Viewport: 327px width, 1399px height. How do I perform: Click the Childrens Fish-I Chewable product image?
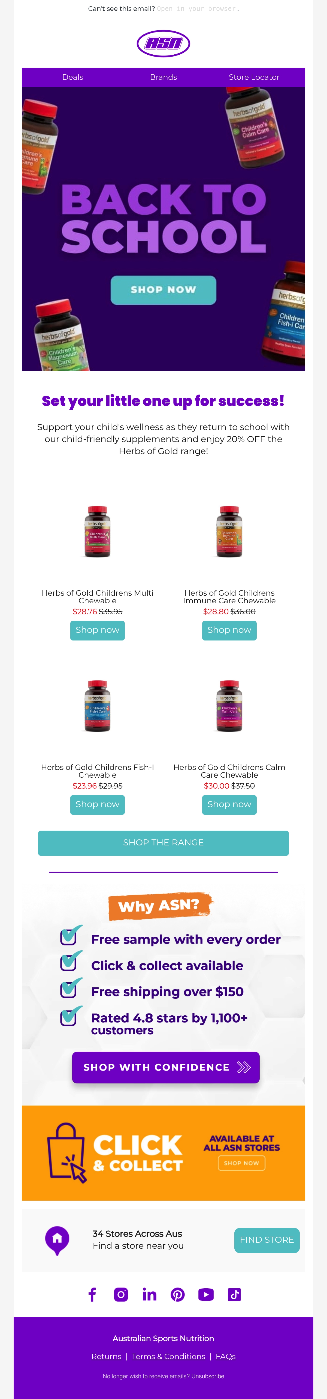point(98,706)
